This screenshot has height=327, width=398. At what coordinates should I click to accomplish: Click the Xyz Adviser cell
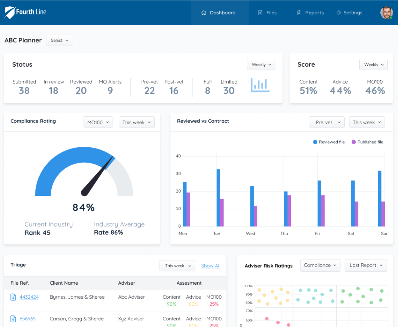pyautogui.click(x=131, y=319)
